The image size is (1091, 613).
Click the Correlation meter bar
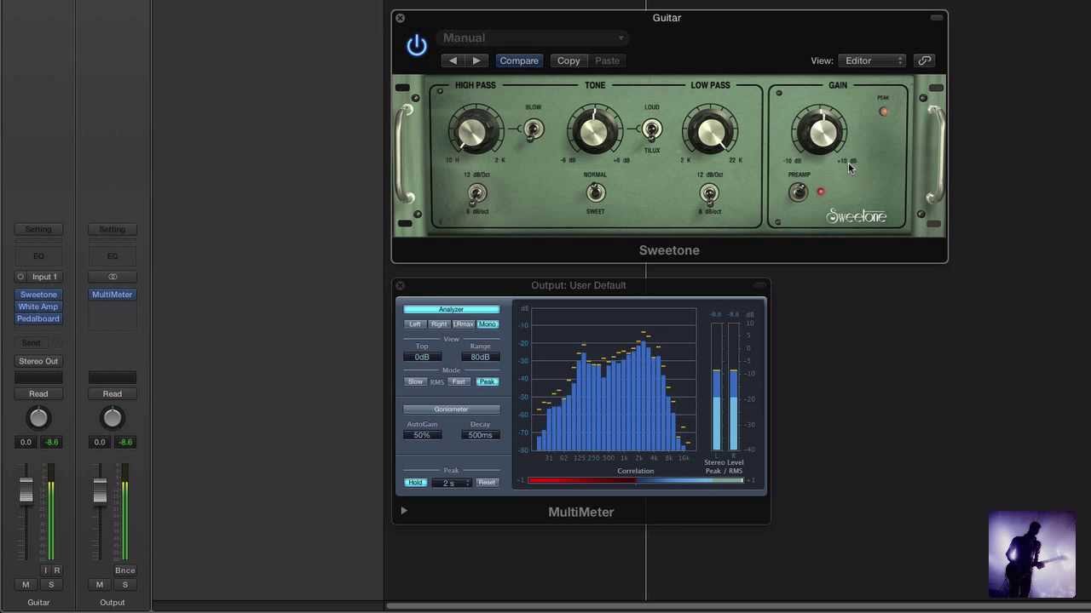point(635,481)
